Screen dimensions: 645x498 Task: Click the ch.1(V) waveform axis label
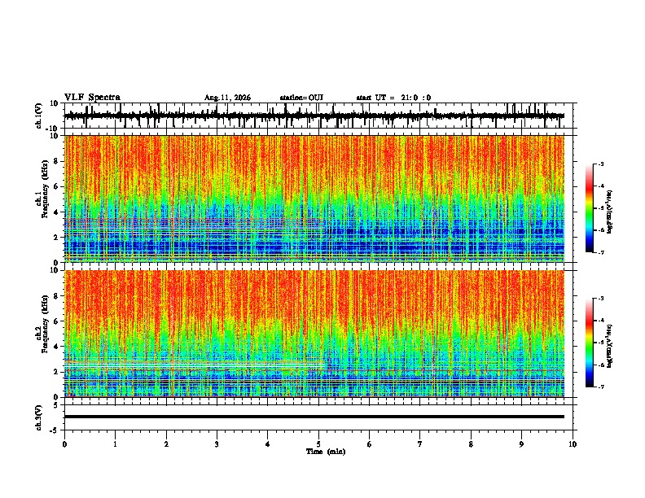[x=39, y=116]
